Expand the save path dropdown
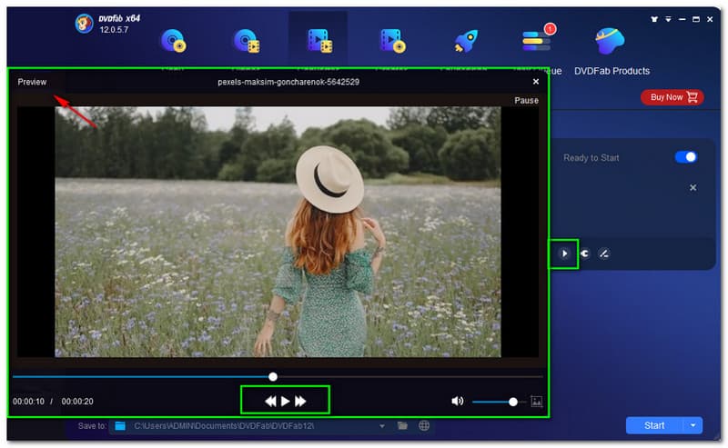This screenshot has width=728, height=448. coord(382,425)
